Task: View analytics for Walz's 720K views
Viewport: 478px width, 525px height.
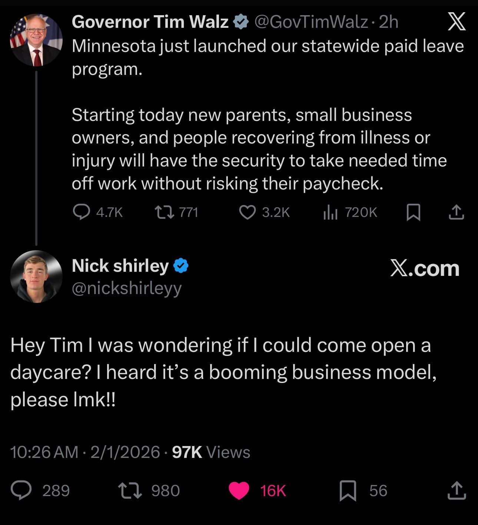Action: [330, 212]
